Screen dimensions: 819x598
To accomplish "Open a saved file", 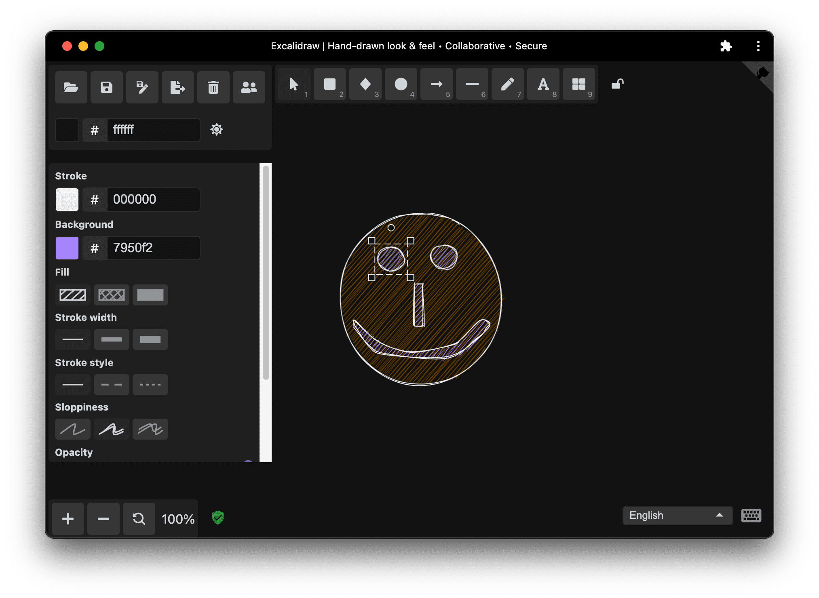I will [72, 87].
